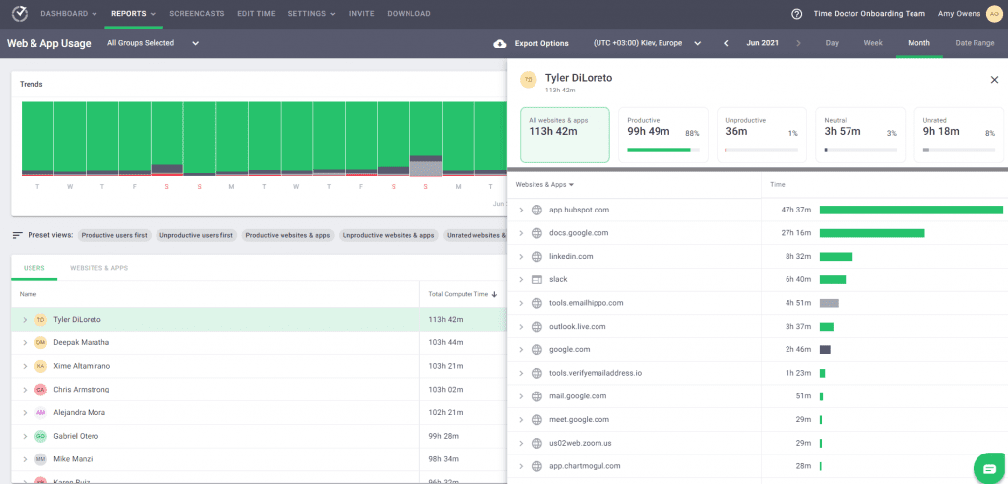Open the chat support widget
Screen dimensions: 1008x484
coord(989,468)
